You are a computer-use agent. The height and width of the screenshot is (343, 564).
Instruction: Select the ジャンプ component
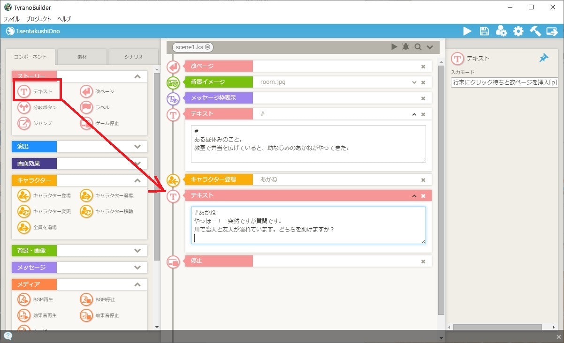point(35,123)
